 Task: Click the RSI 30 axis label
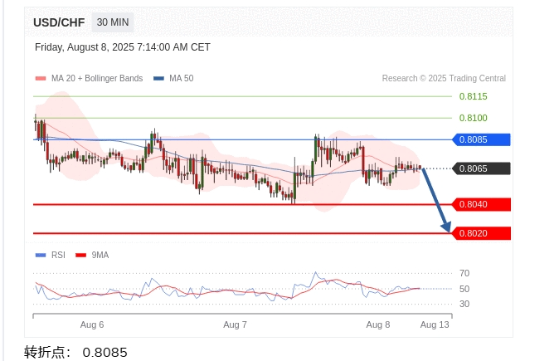pyautogui.click(x=464, y=304)
